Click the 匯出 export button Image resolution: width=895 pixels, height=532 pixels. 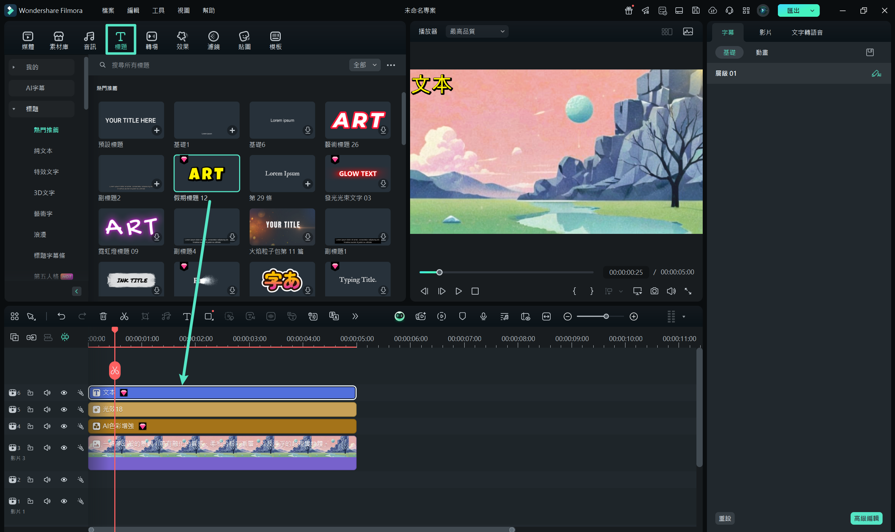pyautogui.click(x=793, y=10)
